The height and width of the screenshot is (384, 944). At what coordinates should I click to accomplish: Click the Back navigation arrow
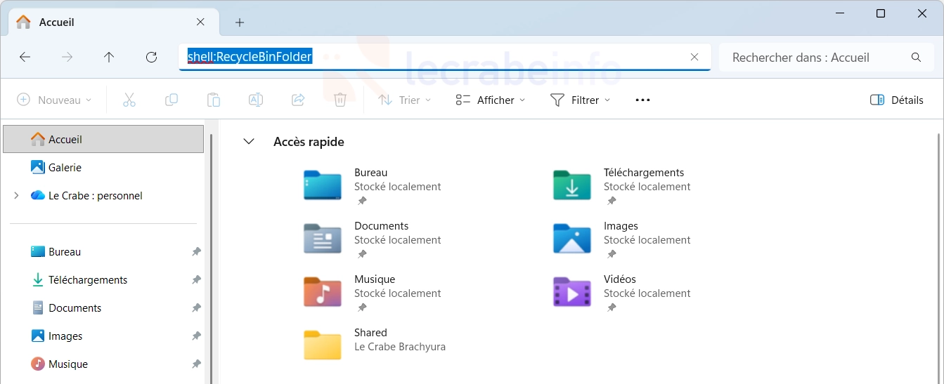[25, 58]
